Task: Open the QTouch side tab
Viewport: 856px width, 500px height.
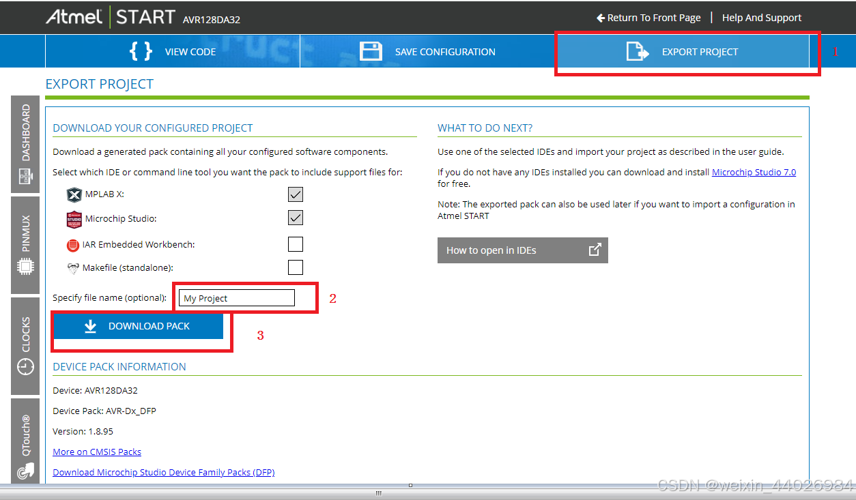Action: [x=25, y=441]
